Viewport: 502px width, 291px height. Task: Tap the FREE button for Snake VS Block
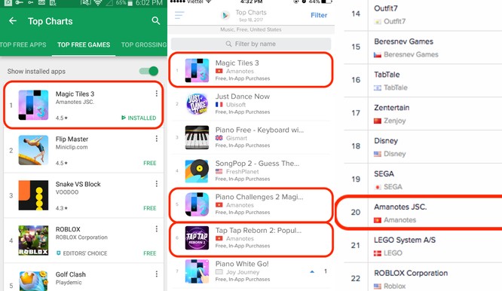150,208
